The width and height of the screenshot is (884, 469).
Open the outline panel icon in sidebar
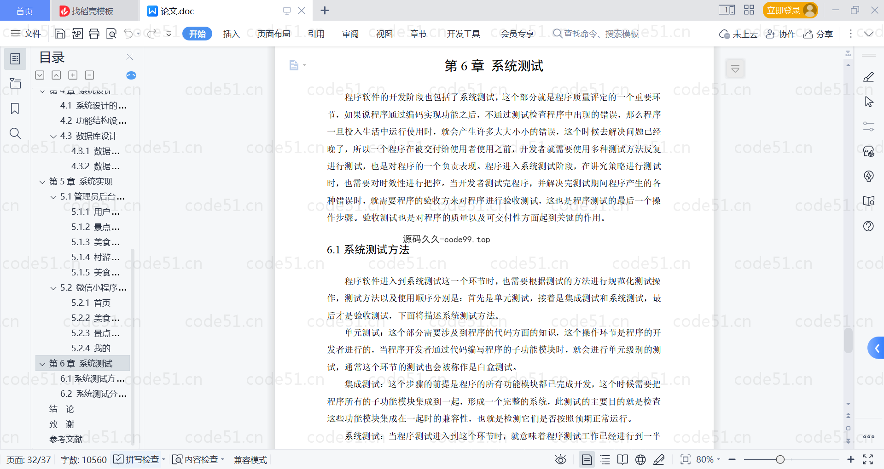pyautogui.click(x=15, y=59)
